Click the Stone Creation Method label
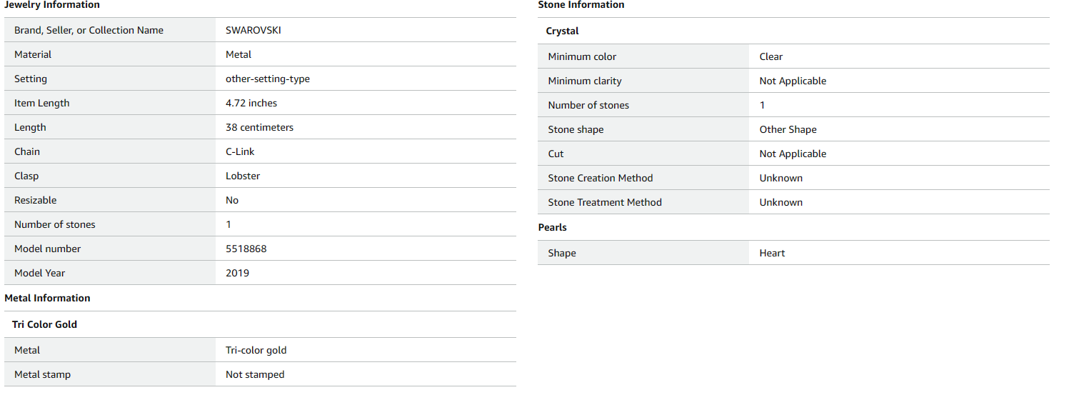This screenshot has height=395, width=1074. pos(600,178)
